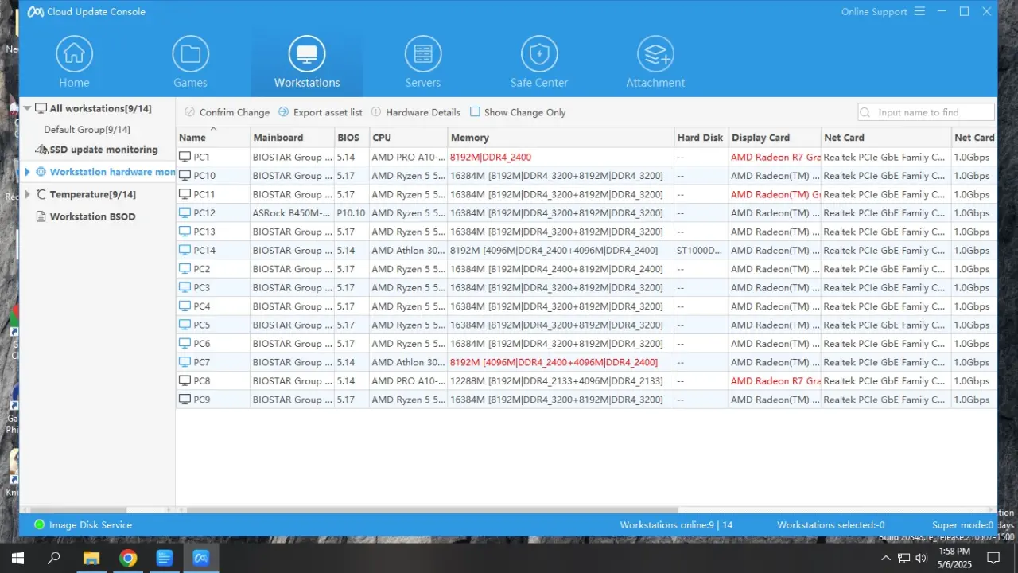The width and height of the screenshot is (1018, 573).
Task: Launch Google Chrome from the taskbar
Action: coord(127,557)
